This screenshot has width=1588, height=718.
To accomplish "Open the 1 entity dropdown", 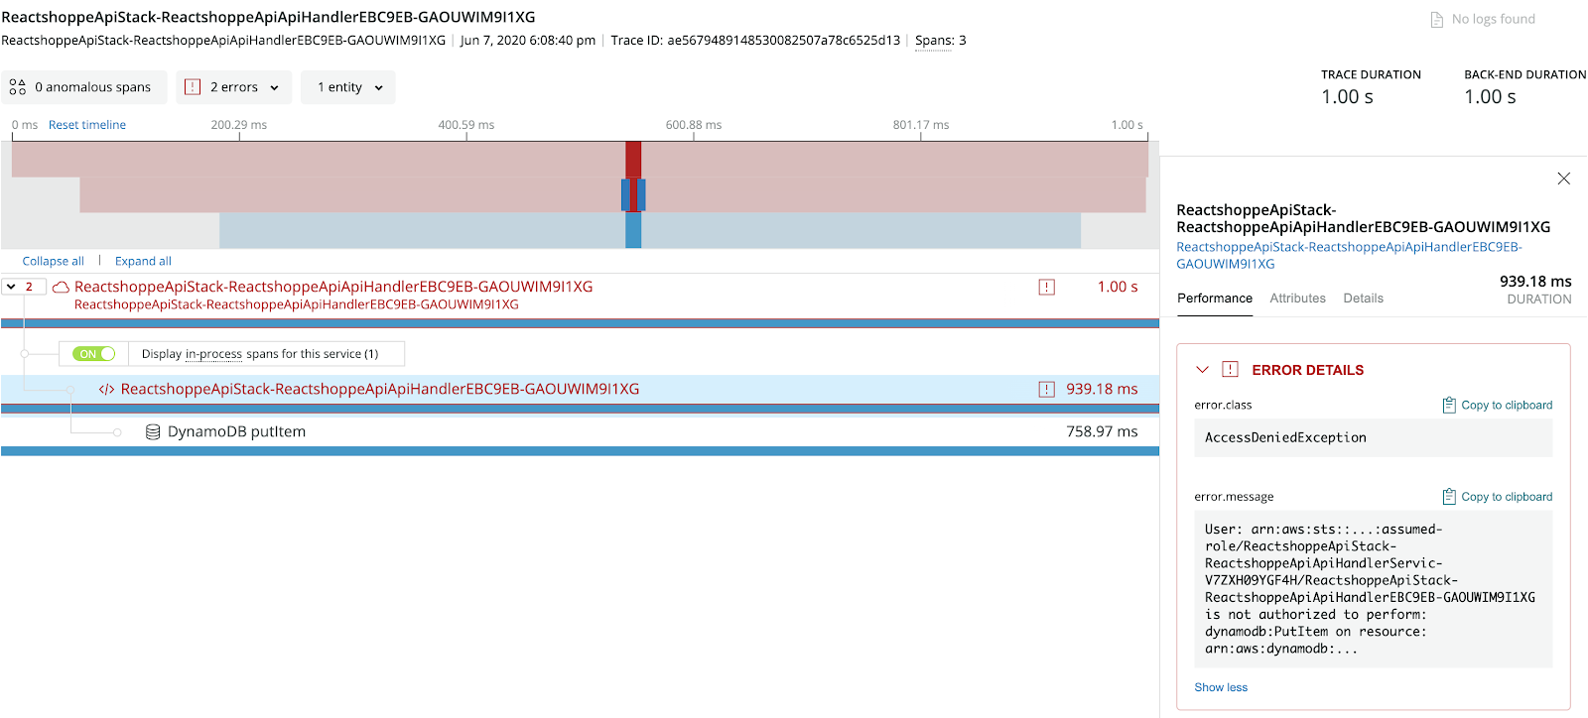I will point(348,87).
